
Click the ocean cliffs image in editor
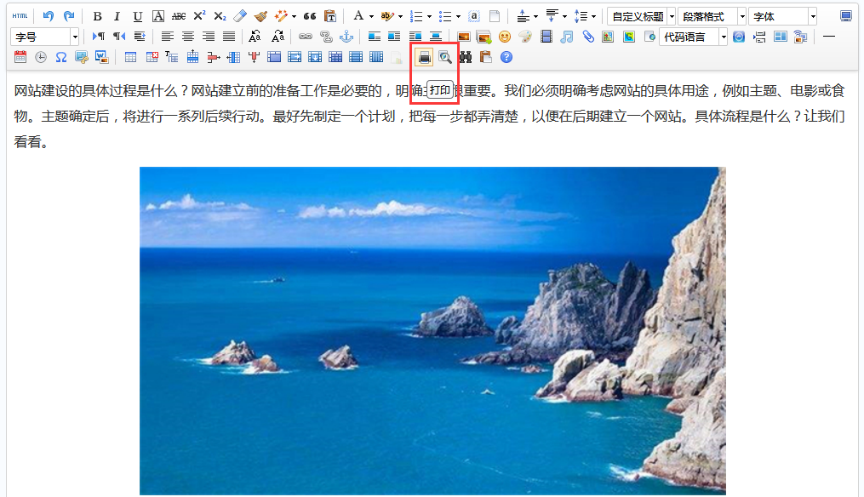(432, 330)
